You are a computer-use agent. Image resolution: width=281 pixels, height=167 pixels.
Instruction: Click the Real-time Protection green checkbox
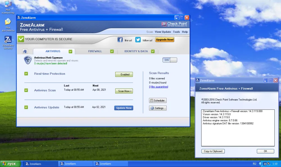coord(26,74)
